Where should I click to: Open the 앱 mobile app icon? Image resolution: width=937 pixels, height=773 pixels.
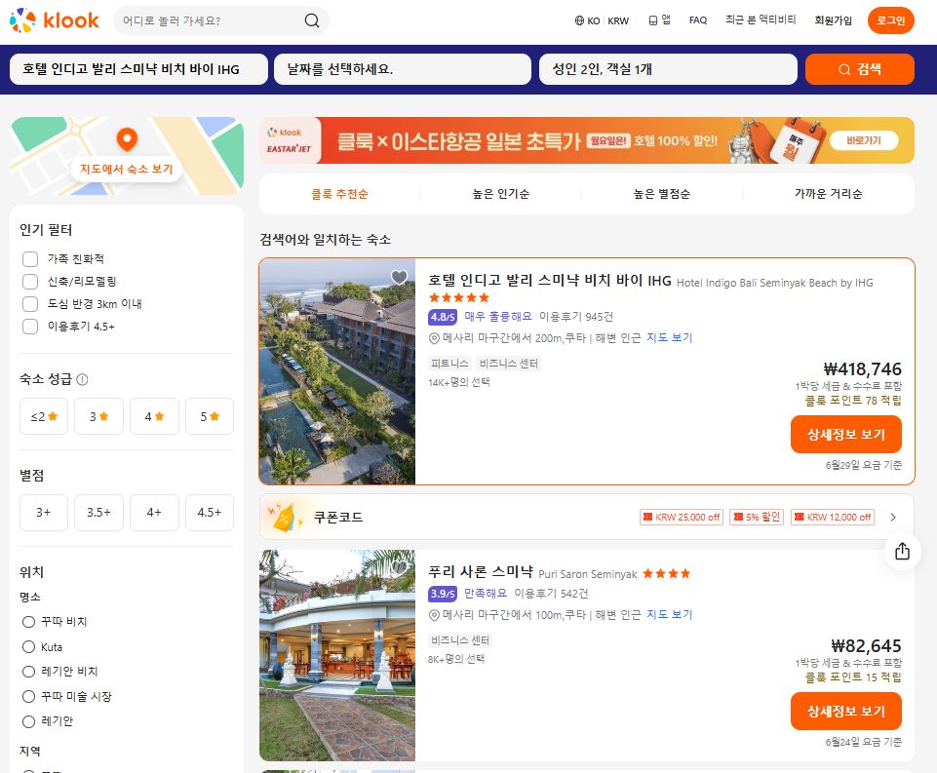tap(653, 20)
